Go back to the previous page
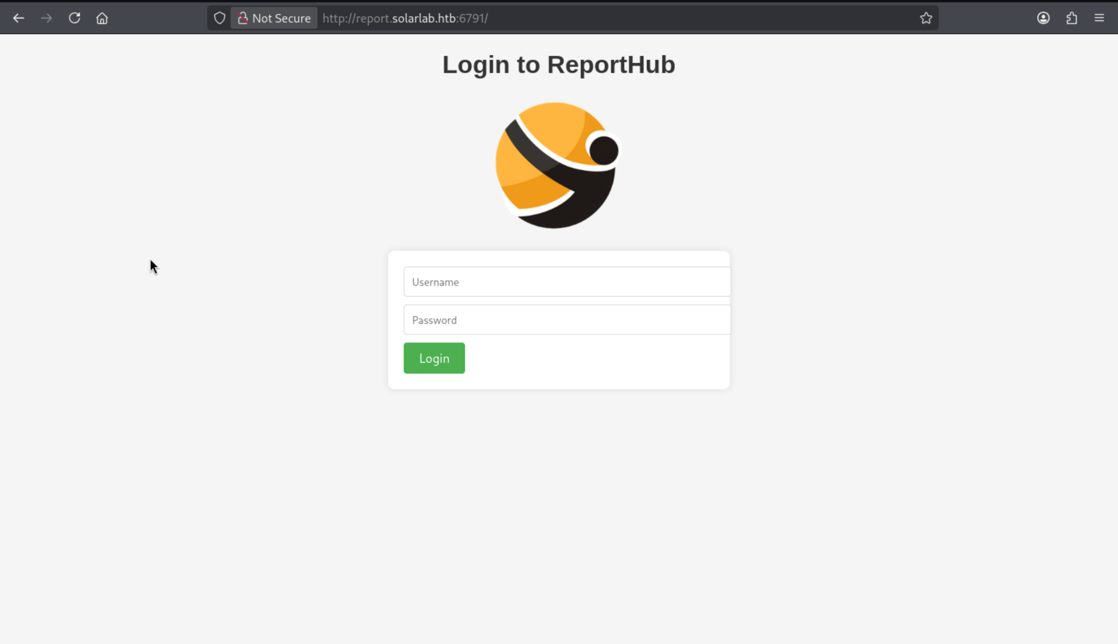This screenshot has height=644, width=1118. (x=19, y=18)
